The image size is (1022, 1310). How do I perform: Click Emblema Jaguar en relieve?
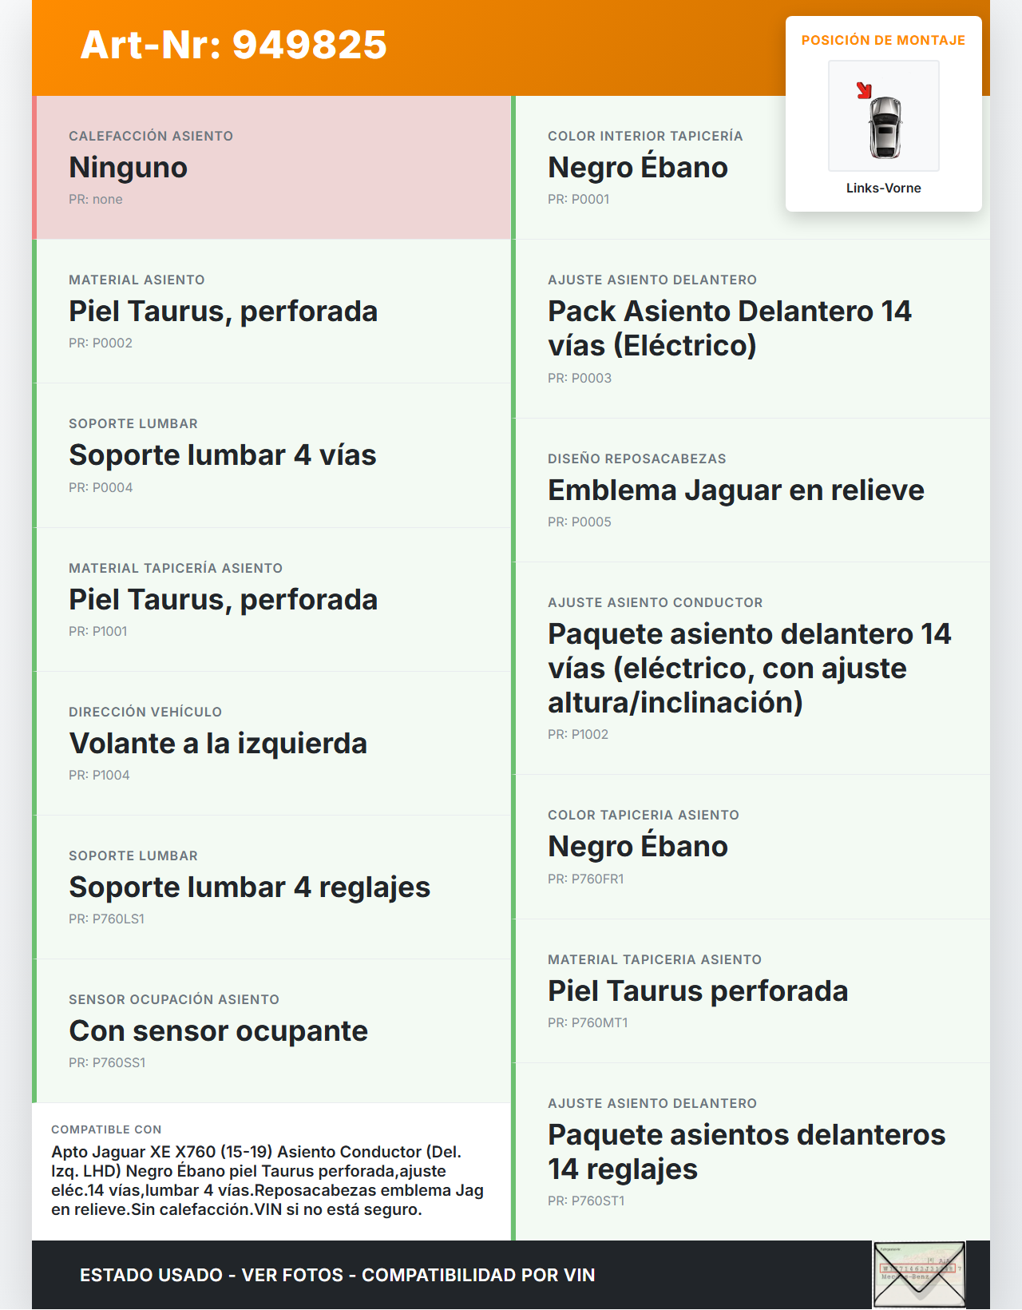point(735,490)
